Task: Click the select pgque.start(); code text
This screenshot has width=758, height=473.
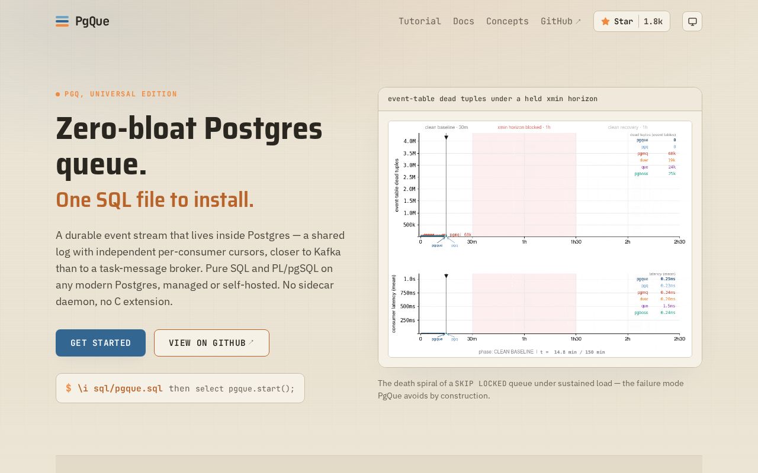Action: [245, 388]
